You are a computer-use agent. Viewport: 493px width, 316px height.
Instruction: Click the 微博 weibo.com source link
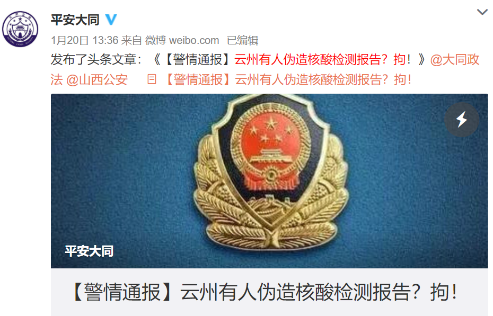(182, 40)
